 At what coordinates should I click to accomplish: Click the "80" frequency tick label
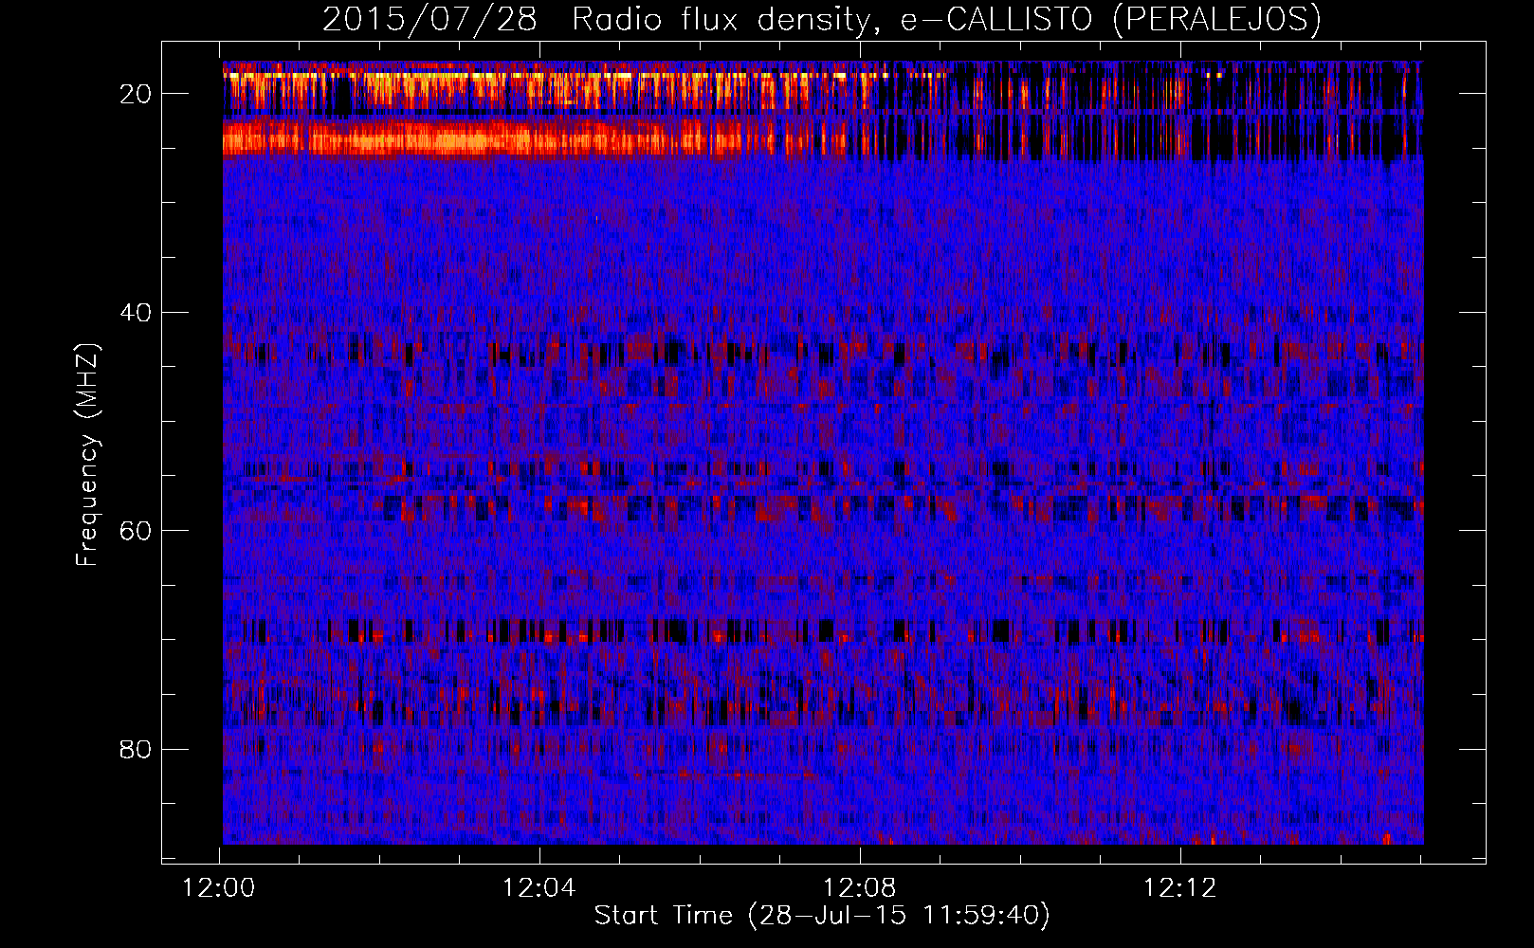coord(136,749)
